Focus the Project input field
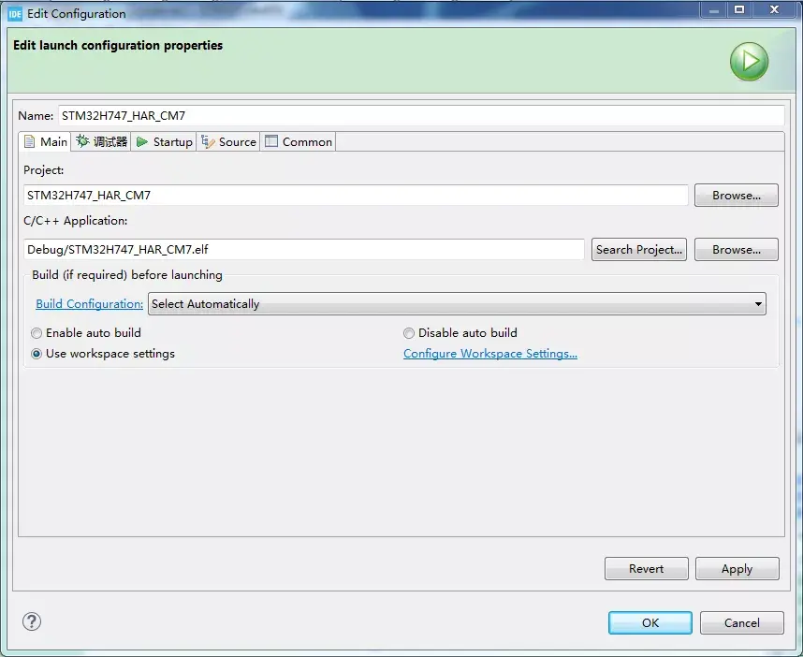 point(356,196)
